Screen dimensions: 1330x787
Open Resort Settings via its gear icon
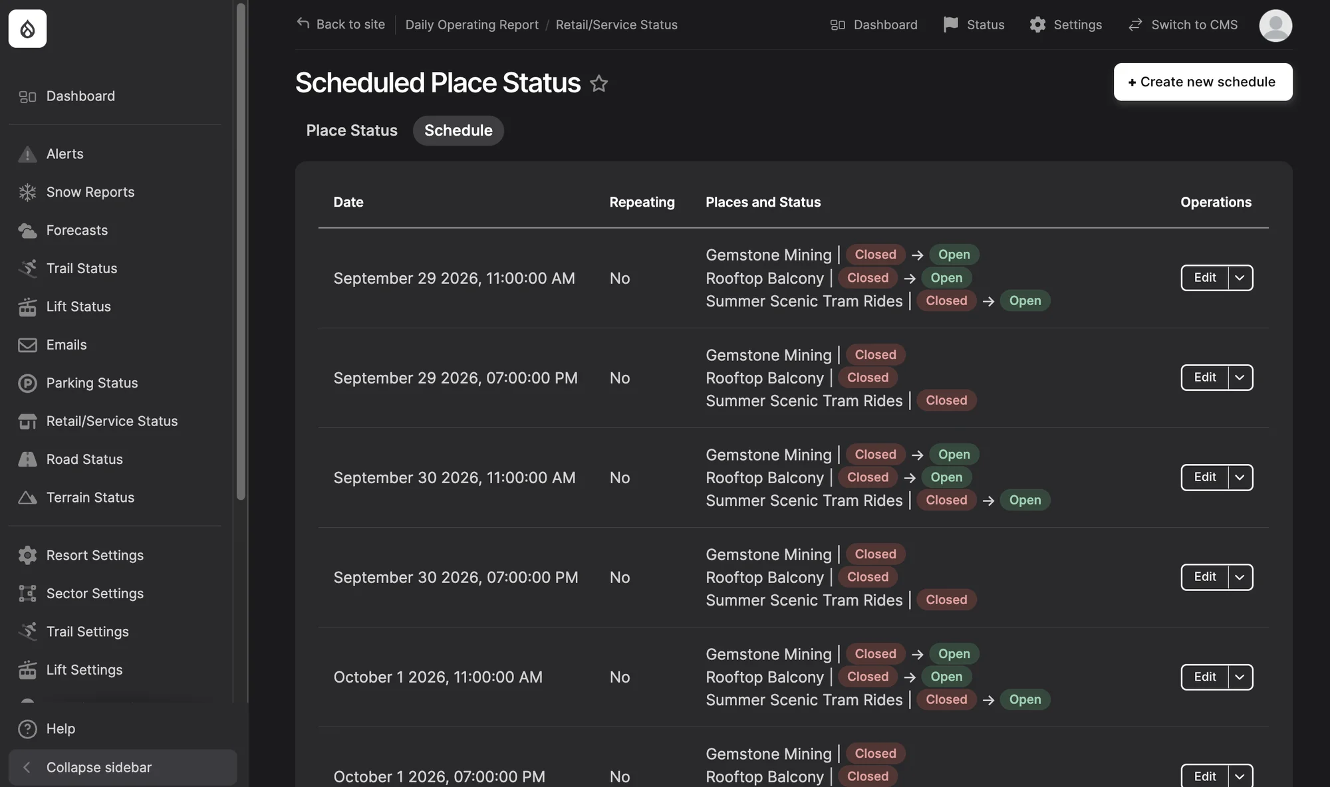(x=27, y=556)
